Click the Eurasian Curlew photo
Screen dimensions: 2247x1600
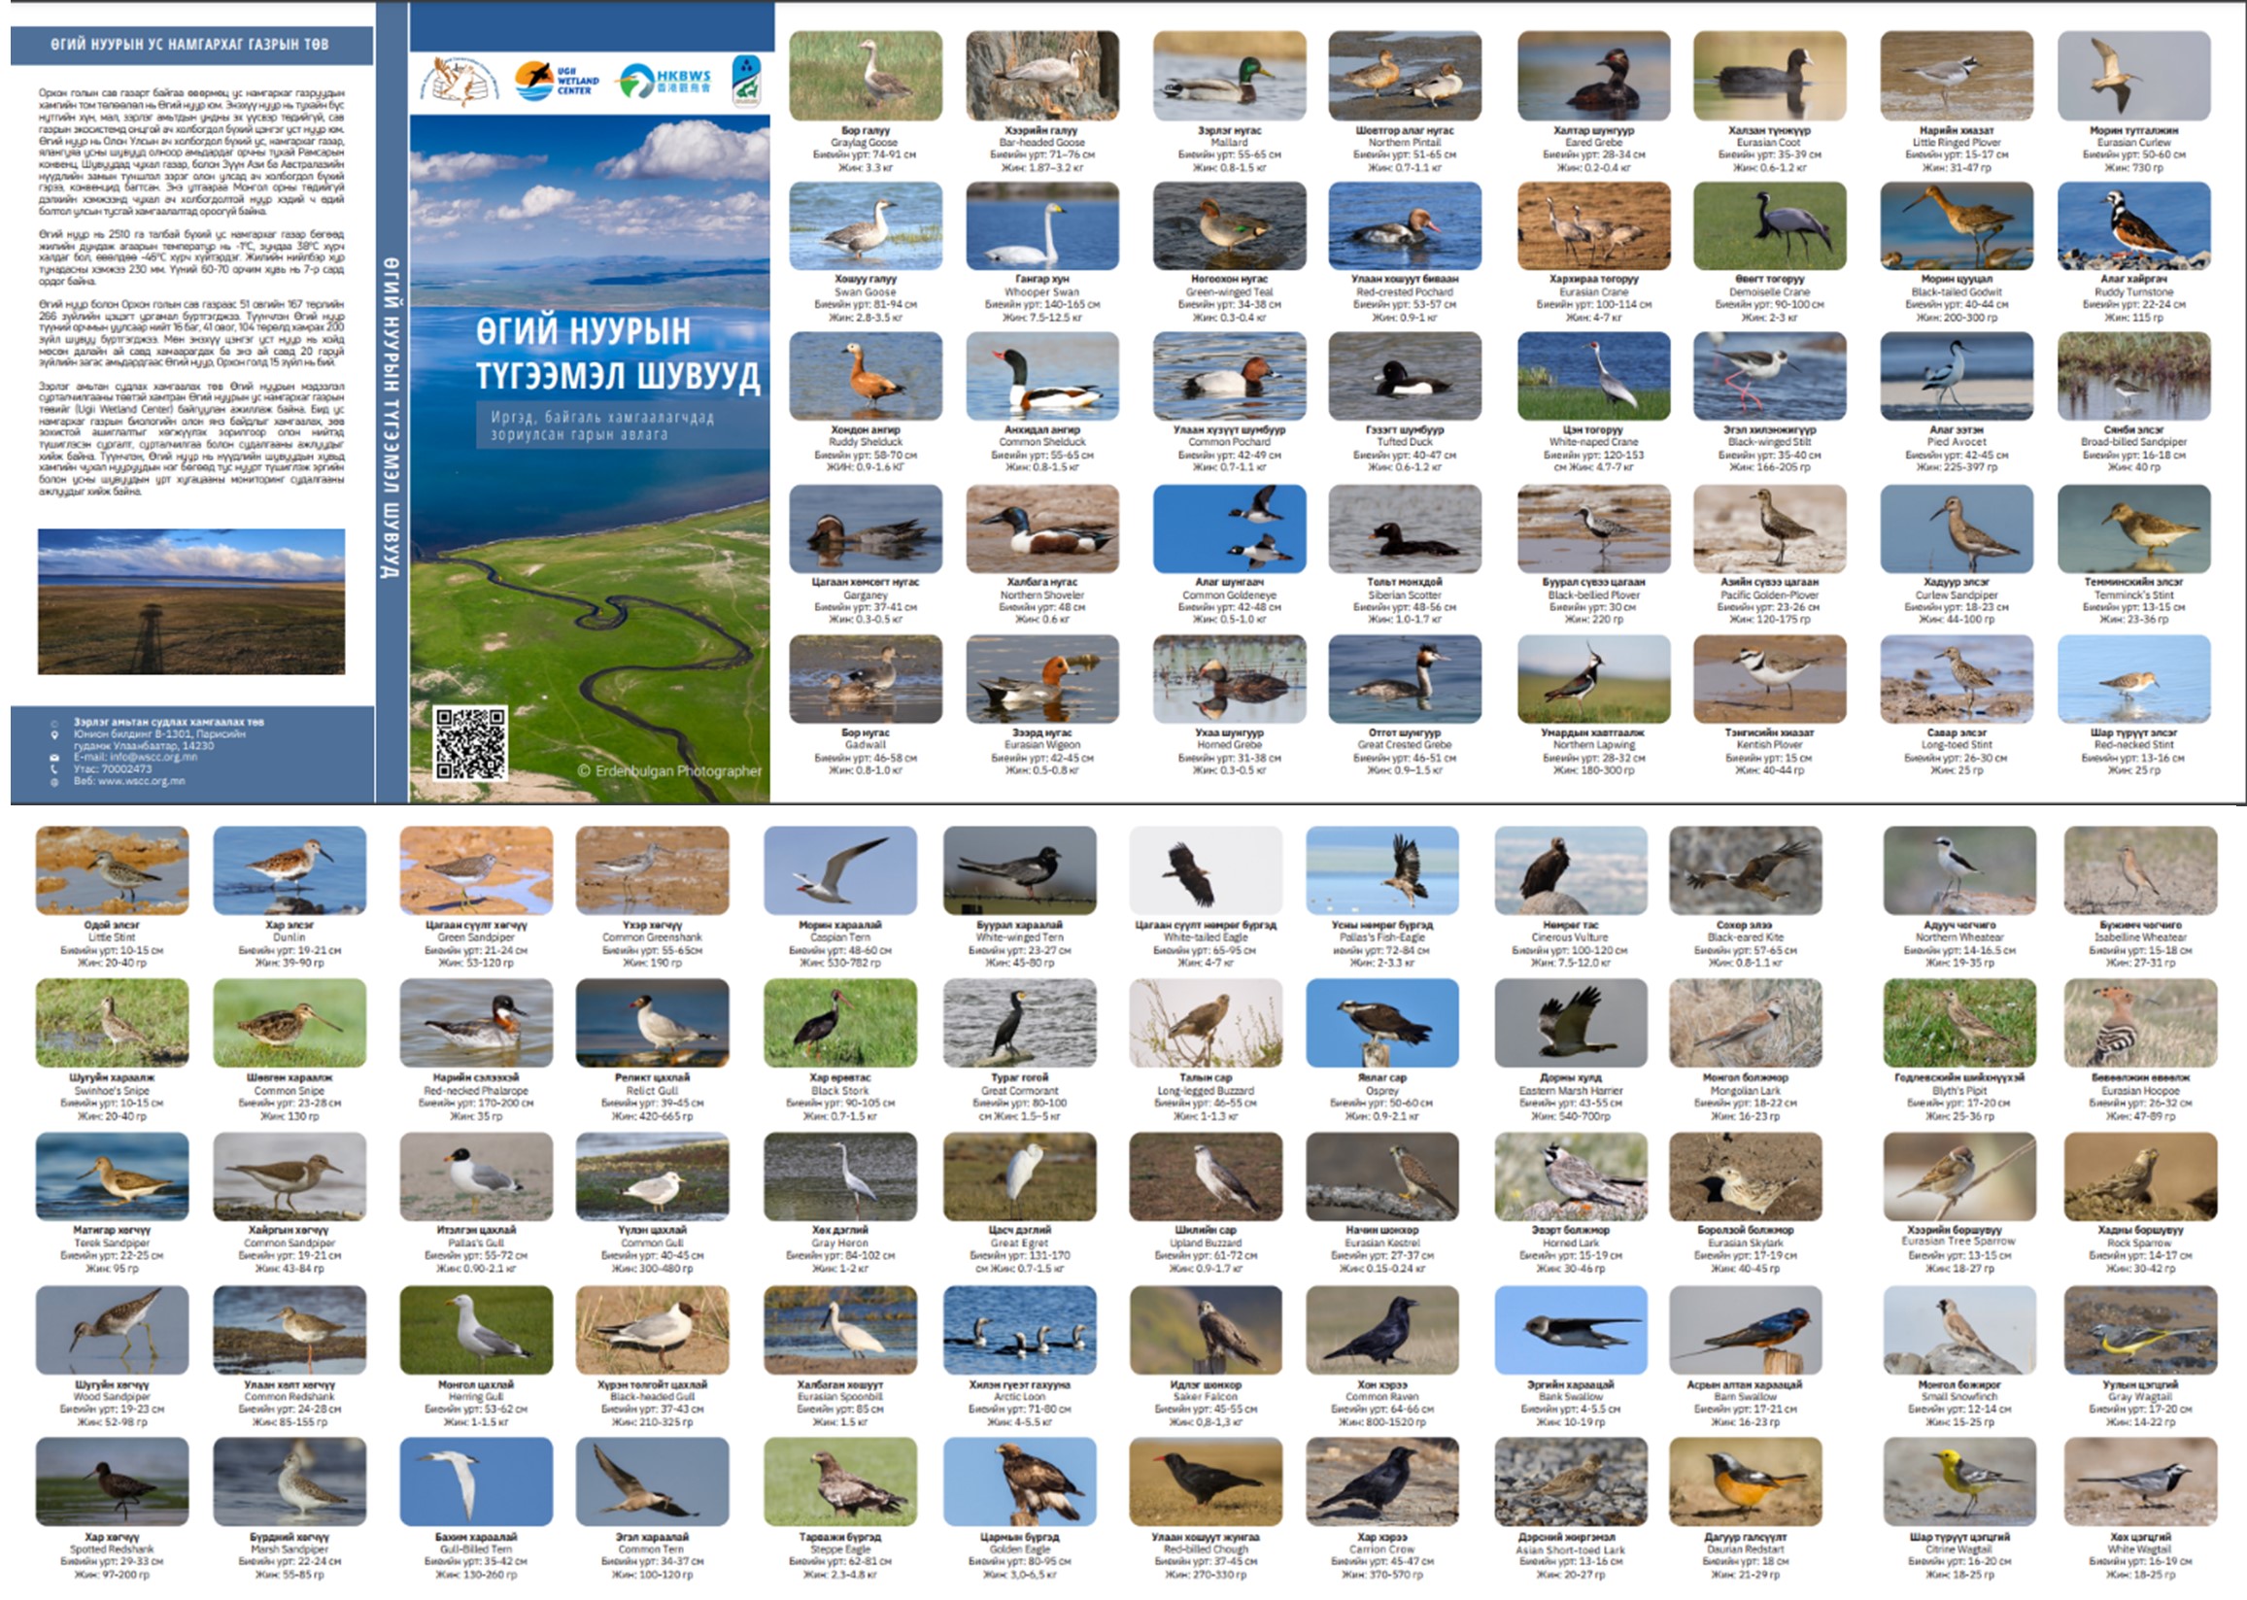(2133, 75)
